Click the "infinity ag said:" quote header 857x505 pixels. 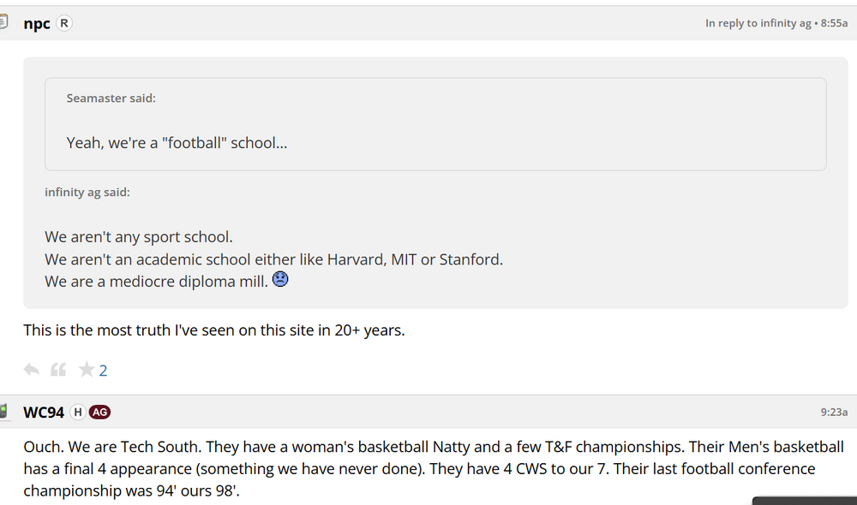pos(87,193)
